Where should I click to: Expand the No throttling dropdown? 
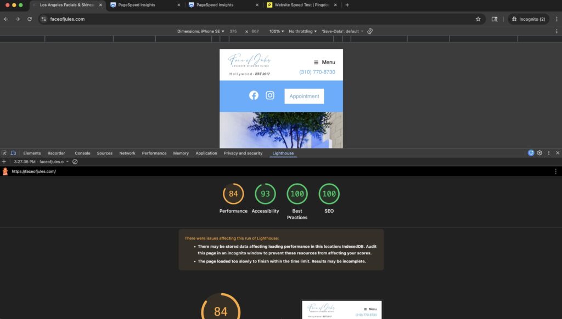point(303,31)
